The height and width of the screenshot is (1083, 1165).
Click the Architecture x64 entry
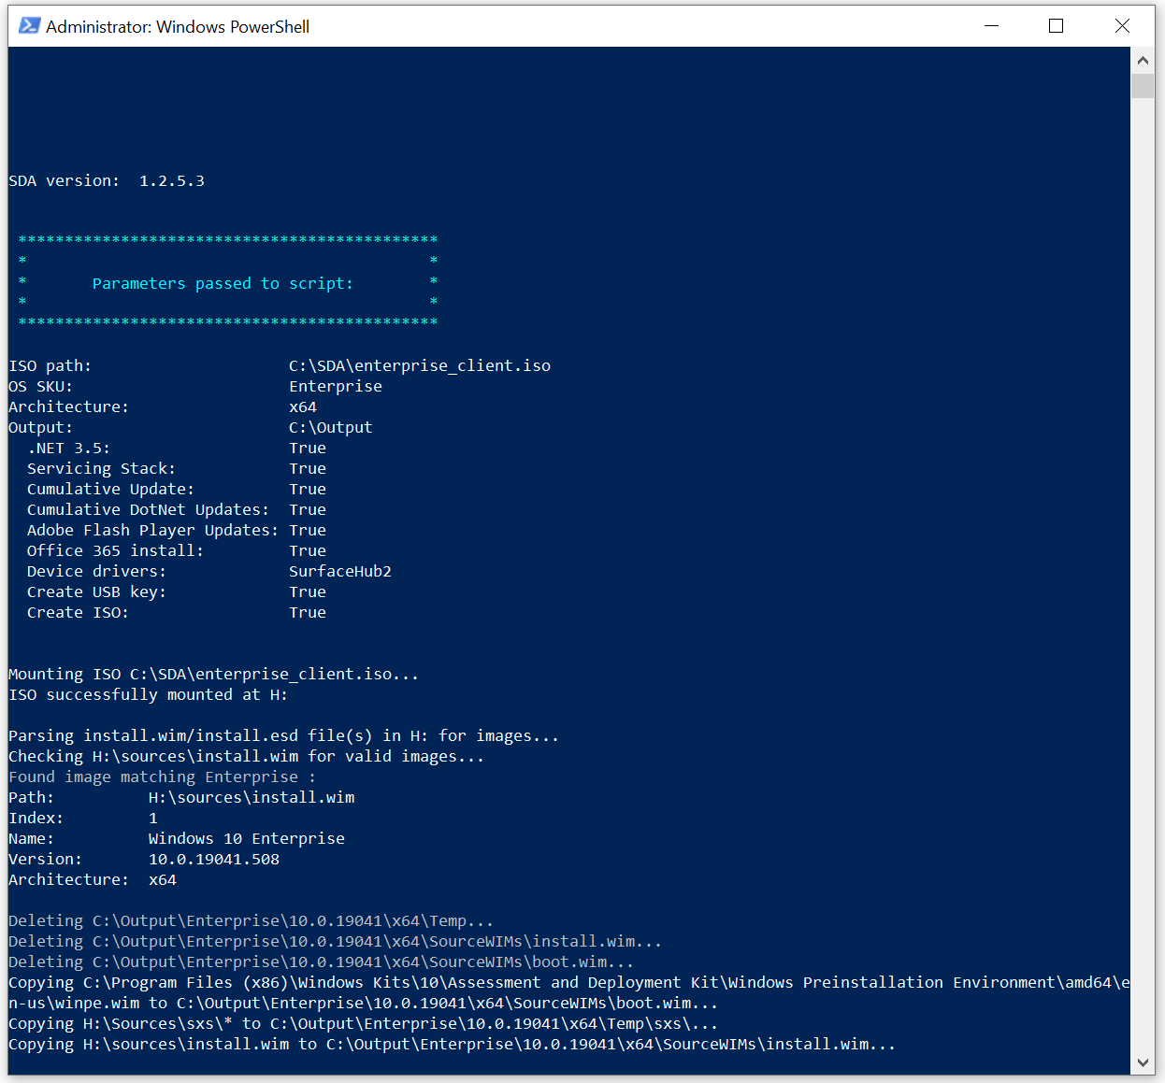[303, 406]
